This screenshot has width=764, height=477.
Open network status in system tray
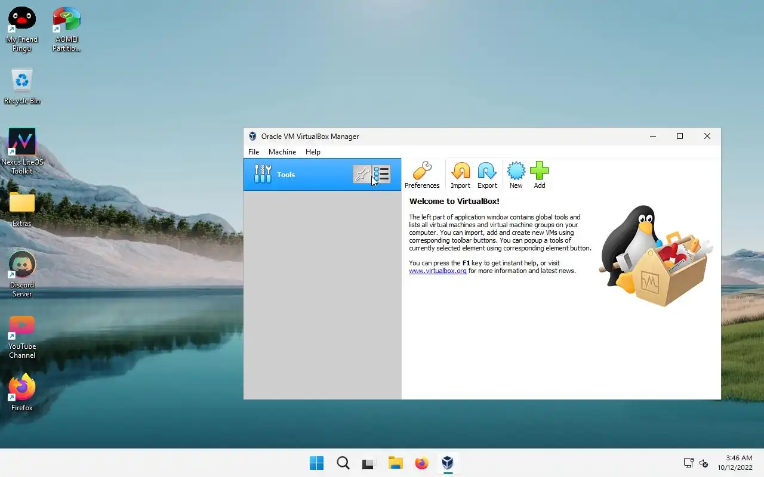(x=688, y=463)
